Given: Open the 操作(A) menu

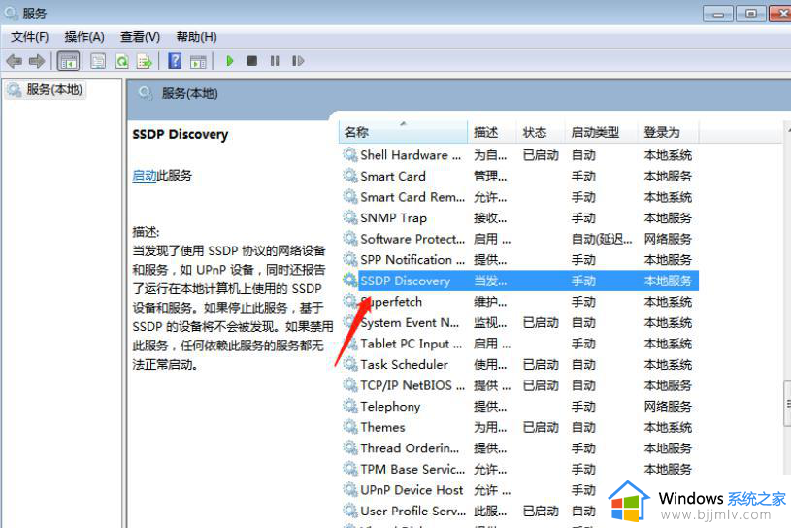Looking at the screenshot, I should [x=84, y=37].
